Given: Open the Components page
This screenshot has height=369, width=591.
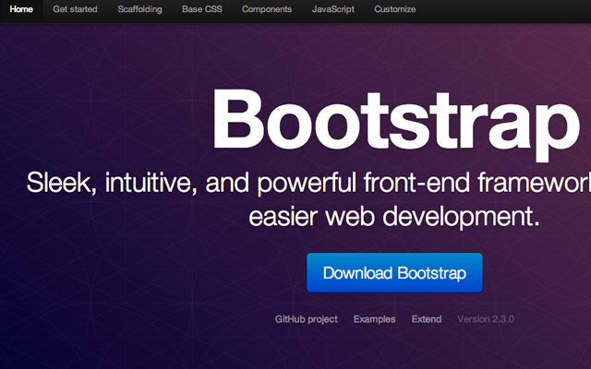Looking at the screenshot, I should click(267, 10).
